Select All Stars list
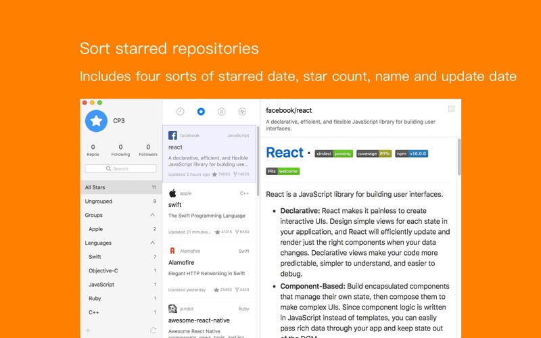 pos(121,187)
